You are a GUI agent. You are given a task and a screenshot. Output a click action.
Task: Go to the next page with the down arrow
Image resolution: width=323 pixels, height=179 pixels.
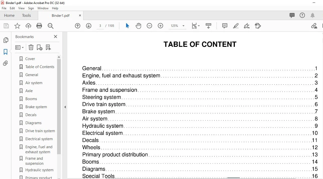tap(89, 26)
